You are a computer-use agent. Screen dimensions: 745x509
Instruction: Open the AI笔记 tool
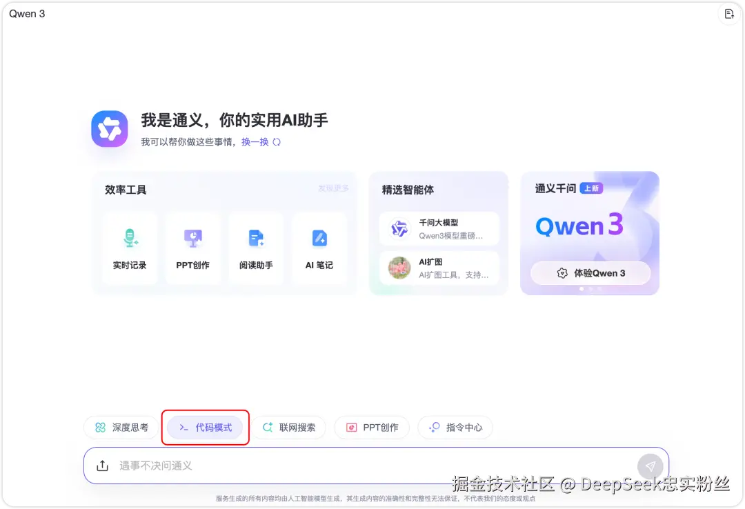(319, 248)
